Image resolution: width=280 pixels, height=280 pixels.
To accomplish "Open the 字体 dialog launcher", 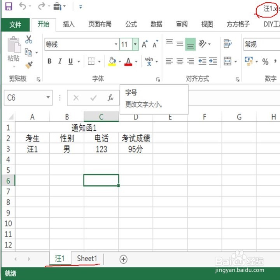I will [158, 79].
